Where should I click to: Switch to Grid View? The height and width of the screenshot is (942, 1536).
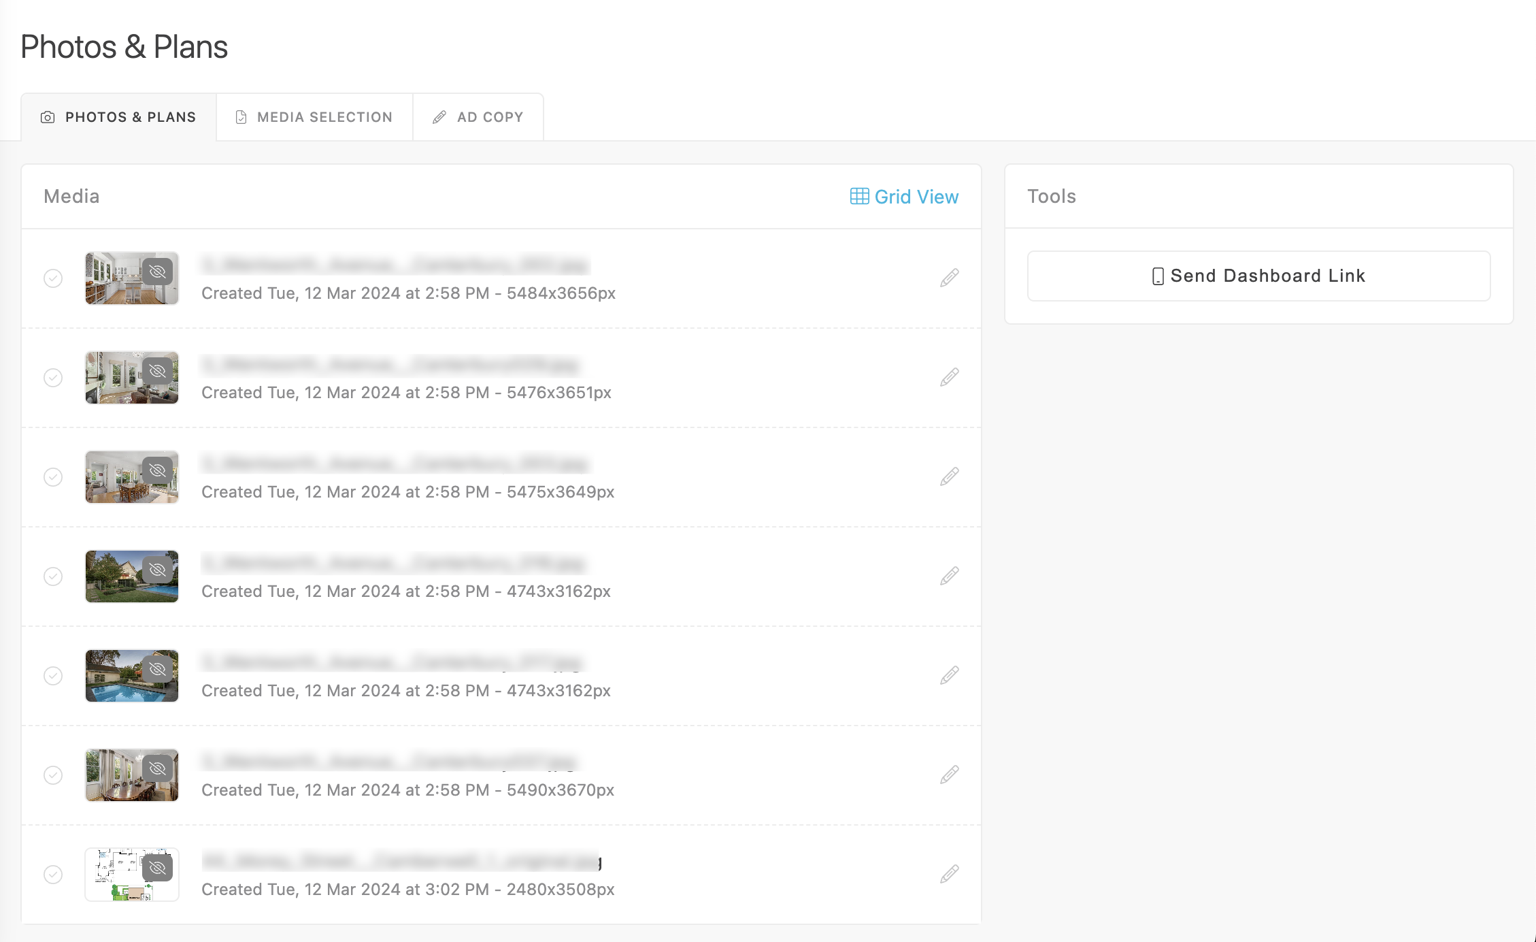tap(904, 197)
